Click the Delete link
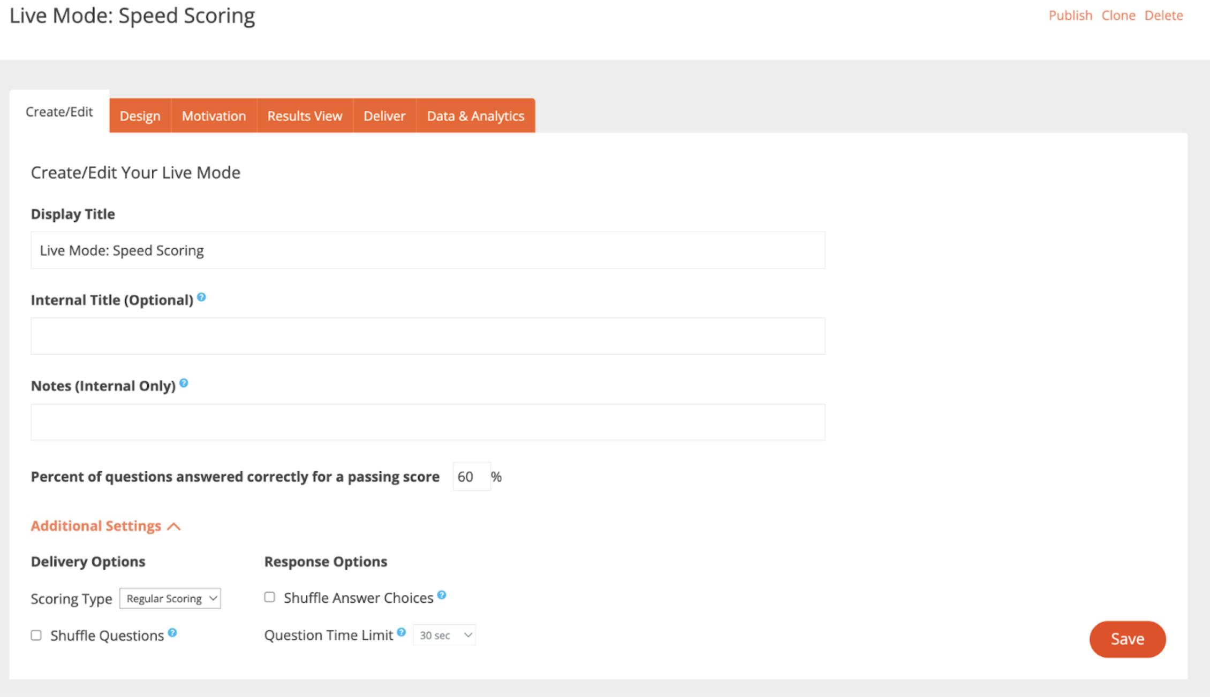This screenshot has height=697, width=1210. pyautogui.click(x=1163, y=16)
